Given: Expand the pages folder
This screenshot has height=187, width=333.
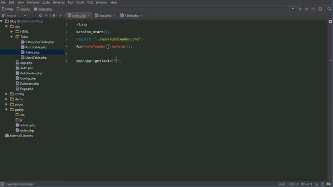Looking at the screenshot, I should coord(6,104).
